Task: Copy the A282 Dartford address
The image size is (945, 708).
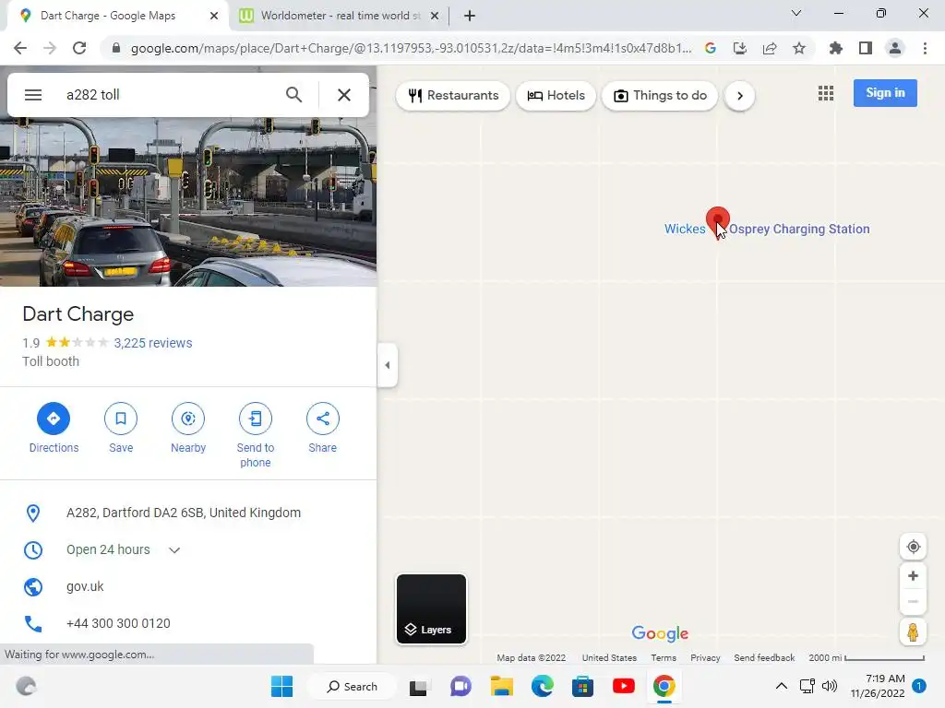Action: (188, 513)
